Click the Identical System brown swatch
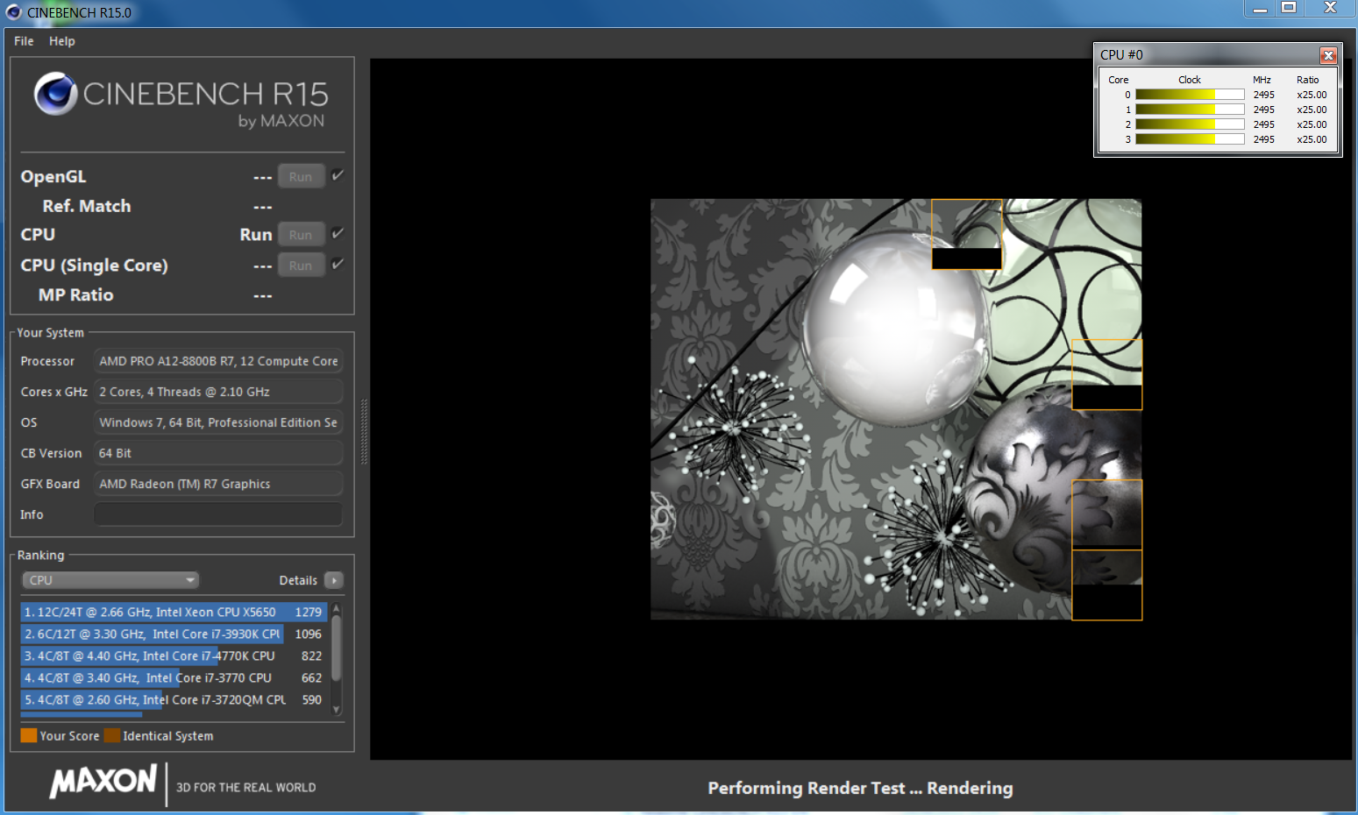The height and width of the screenshot is (815, 1358). (x=112, y=735)
